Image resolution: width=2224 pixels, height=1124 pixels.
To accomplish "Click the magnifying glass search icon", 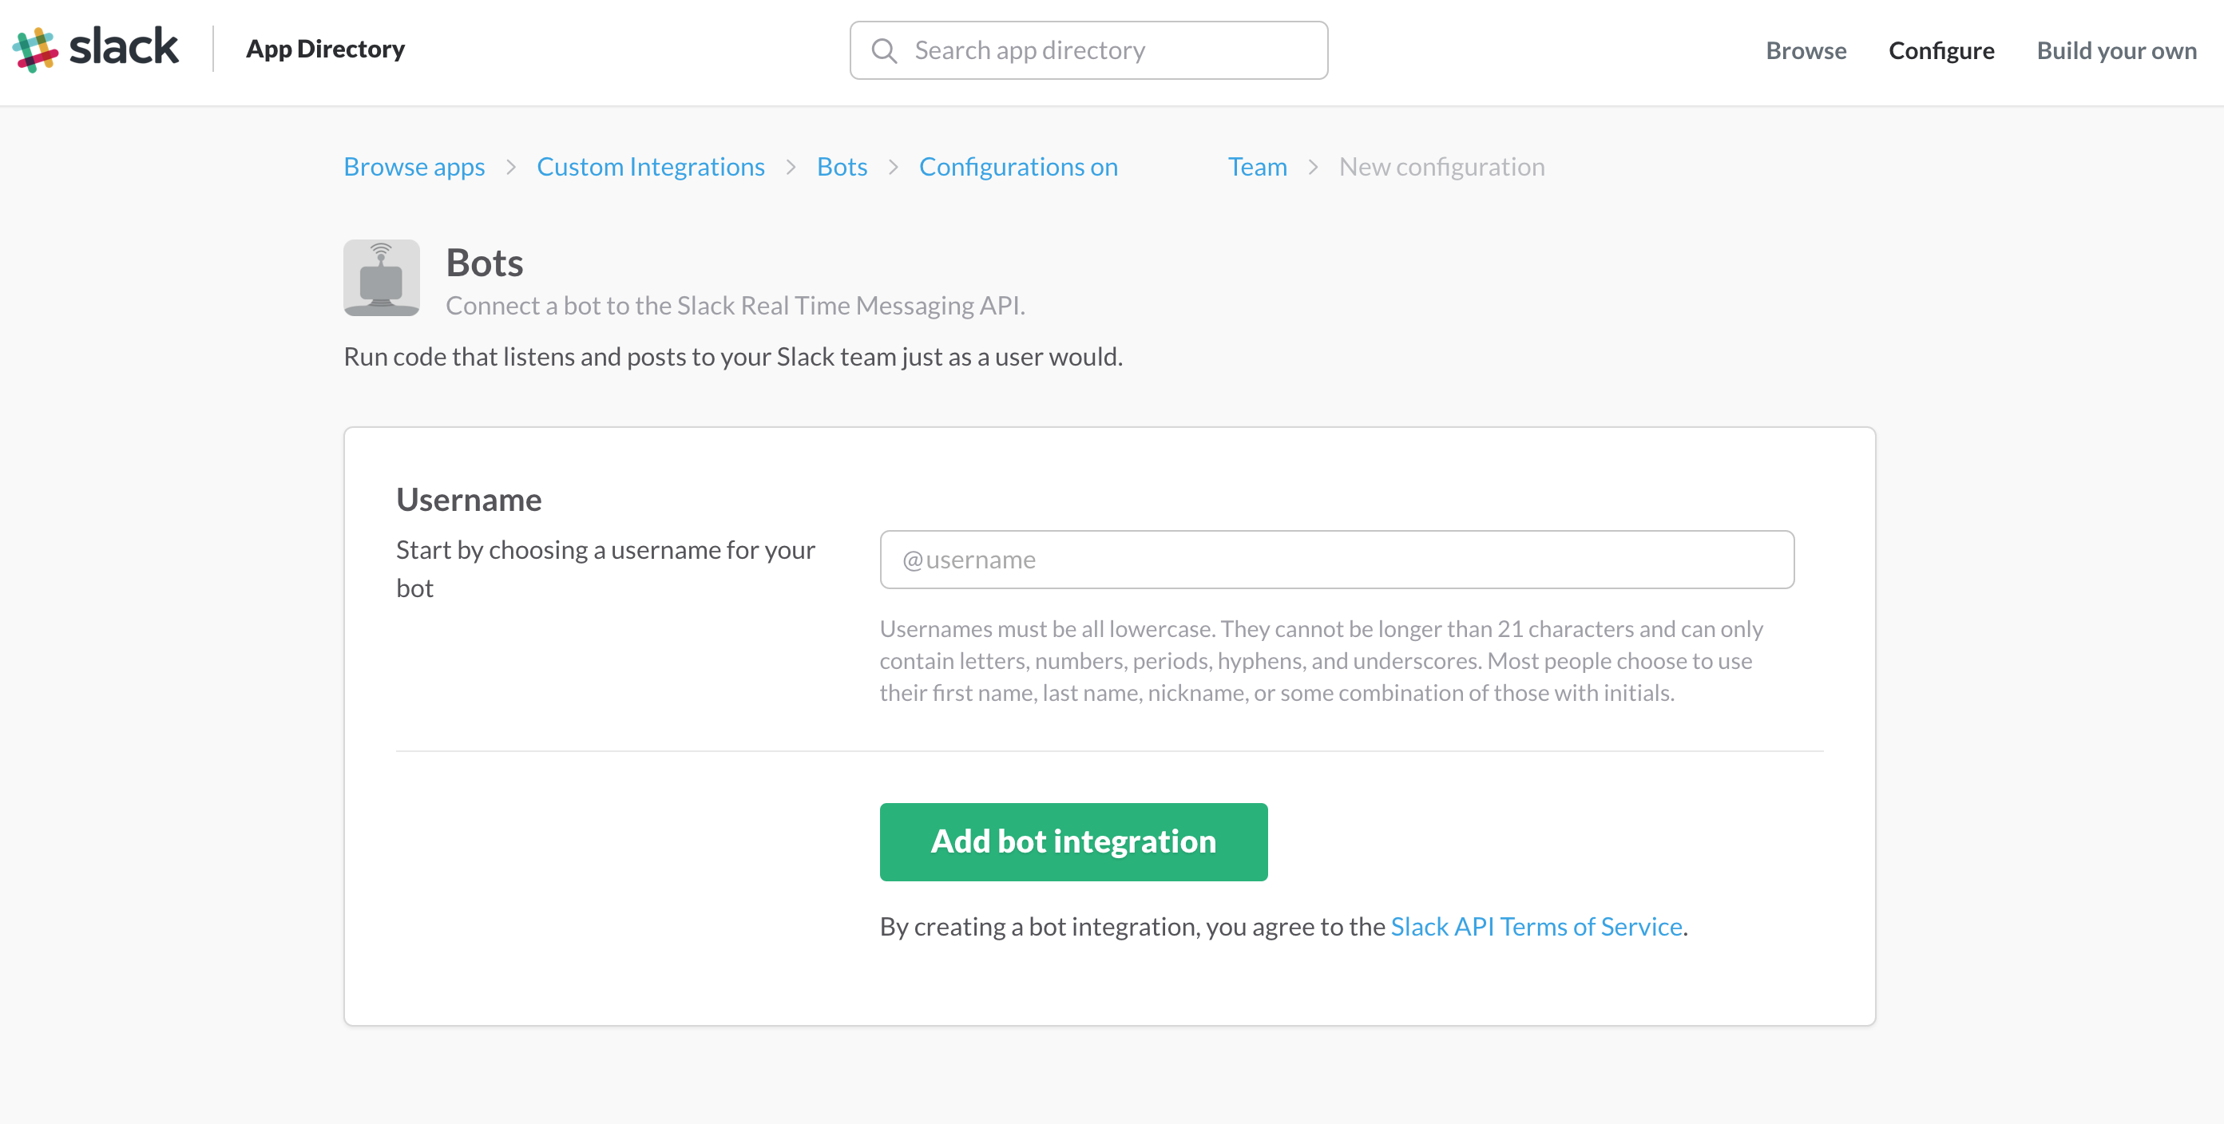I will [x=883, y=50].
